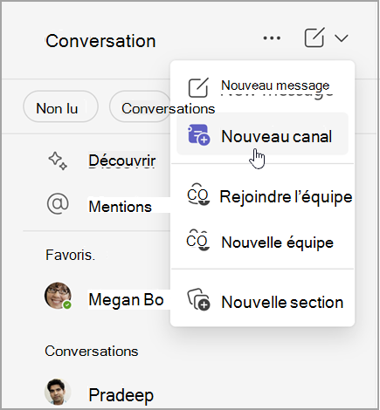Click the @ icon beside Mentions
This screenshot has width=380, height=410.
(58, 204)
